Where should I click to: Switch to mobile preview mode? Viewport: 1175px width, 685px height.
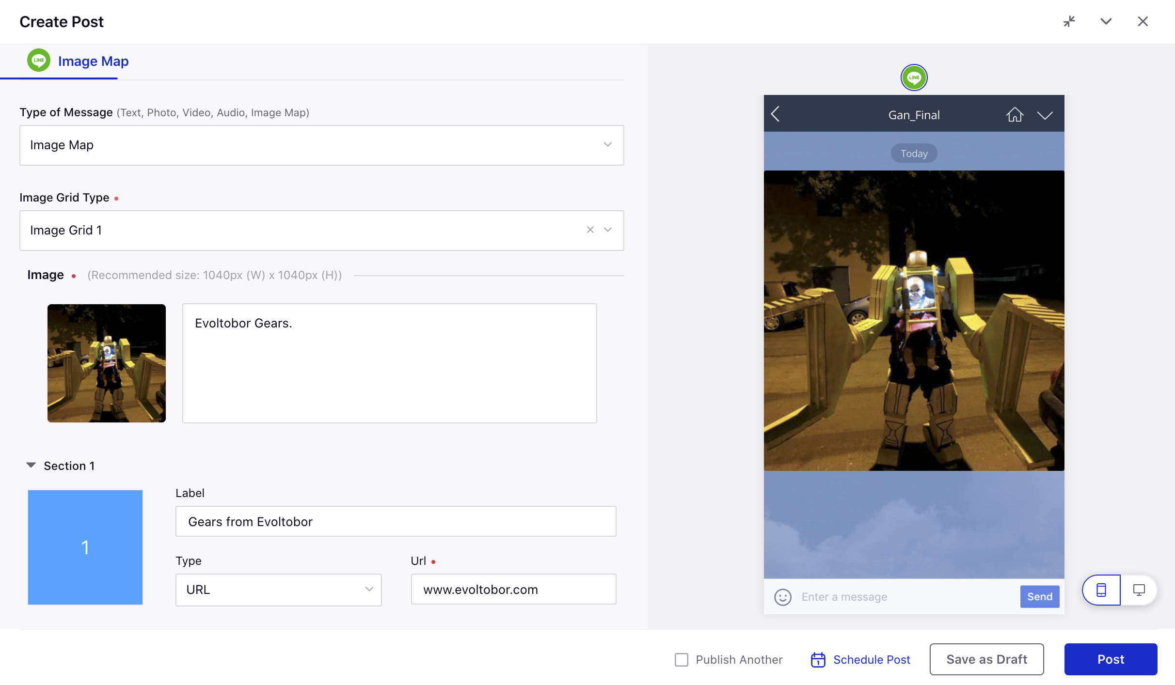tap(1101, 590)
